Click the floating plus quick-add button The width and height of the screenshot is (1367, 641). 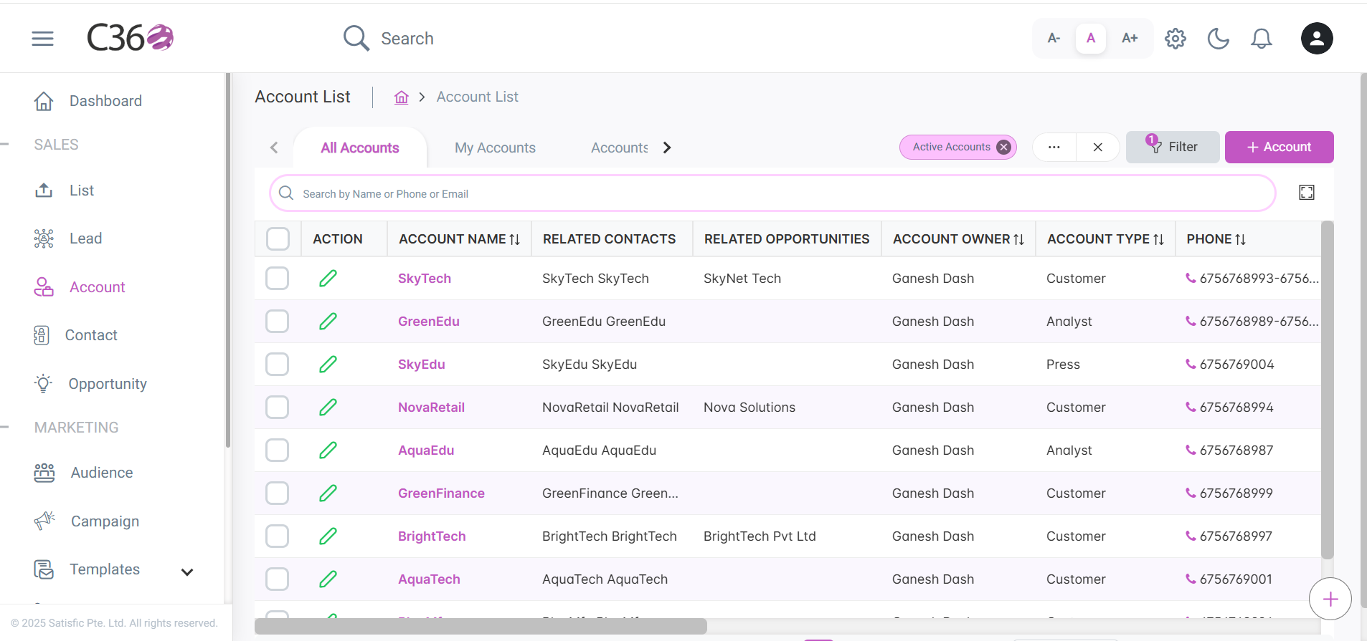[x=1330, y=599]
